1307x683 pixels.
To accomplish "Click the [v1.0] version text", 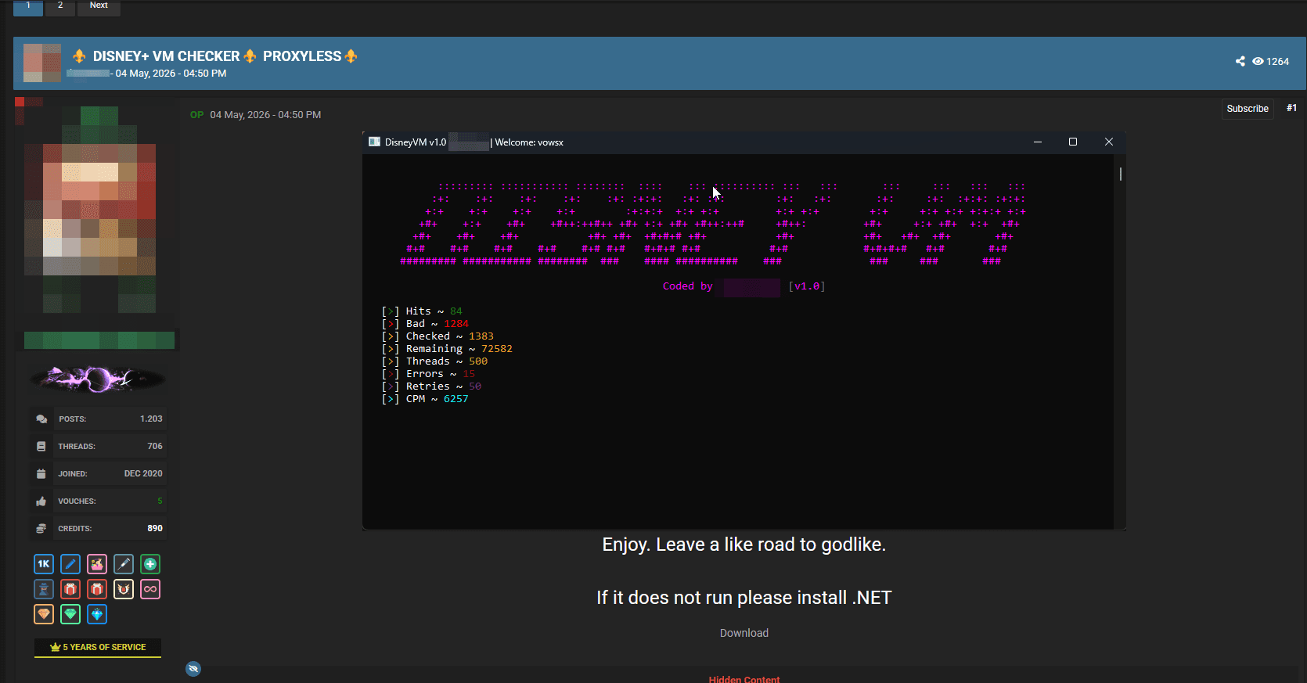I will (x=807, y=286).
